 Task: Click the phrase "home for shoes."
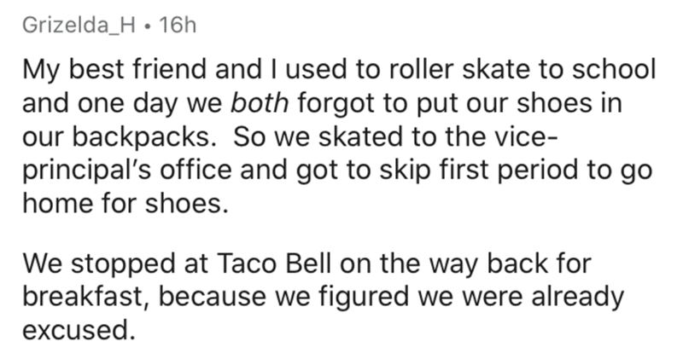click(126, 203)
